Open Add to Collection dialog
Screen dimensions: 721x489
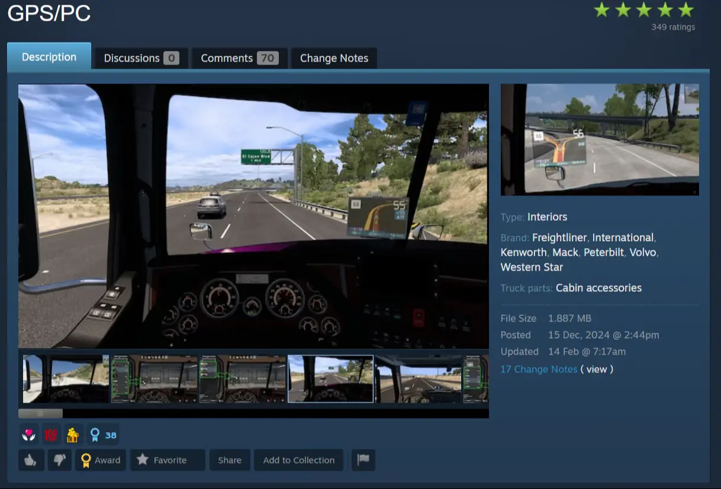pos(299,460)
